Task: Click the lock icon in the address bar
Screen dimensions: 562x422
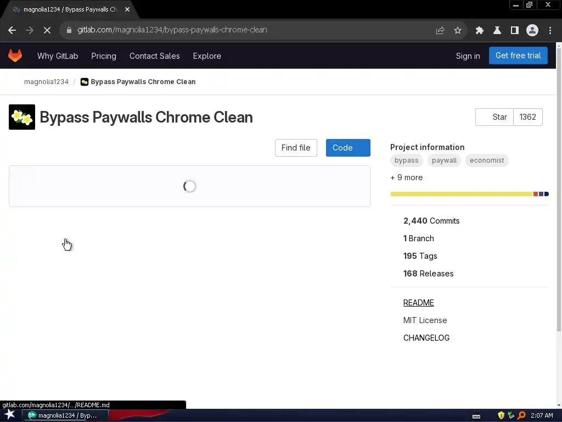Action: [69, 30]
